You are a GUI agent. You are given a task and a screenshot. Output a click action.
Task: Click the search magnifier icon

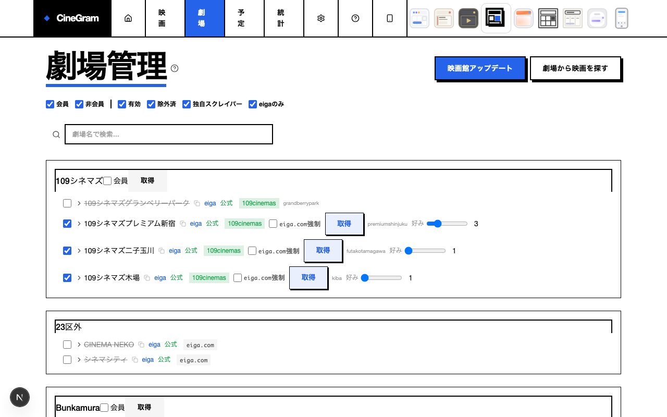pyautogui.click(x=56, y=134)
